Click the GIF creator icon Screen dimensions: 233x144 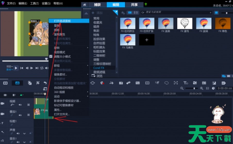point(223,83)
